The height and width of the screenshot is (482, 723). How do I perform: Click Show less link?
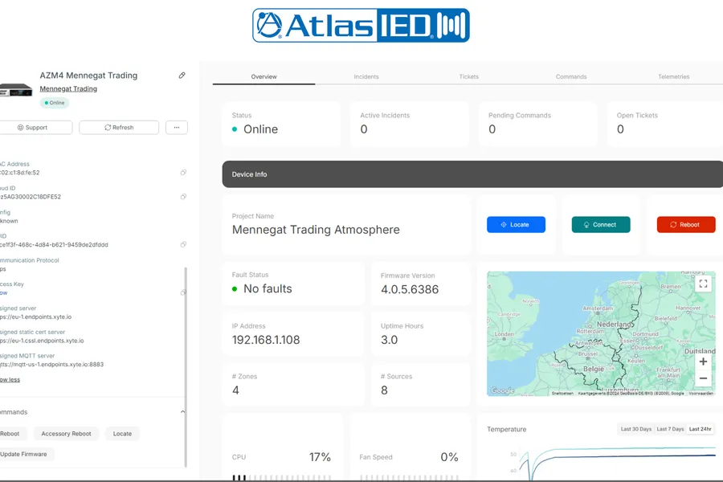[x=10, y=380]
